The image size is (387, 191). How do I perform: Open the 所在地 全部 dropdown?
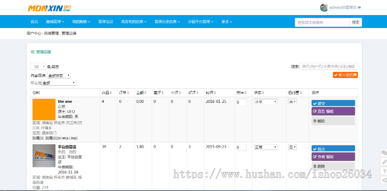point(59,83)
